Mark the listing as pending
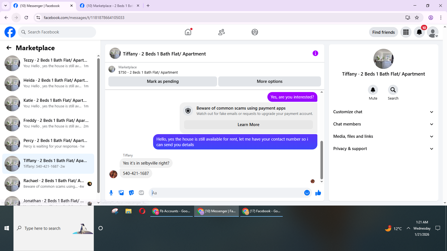The width and height of the screenshot is (447, 251). tap(163, 81)
